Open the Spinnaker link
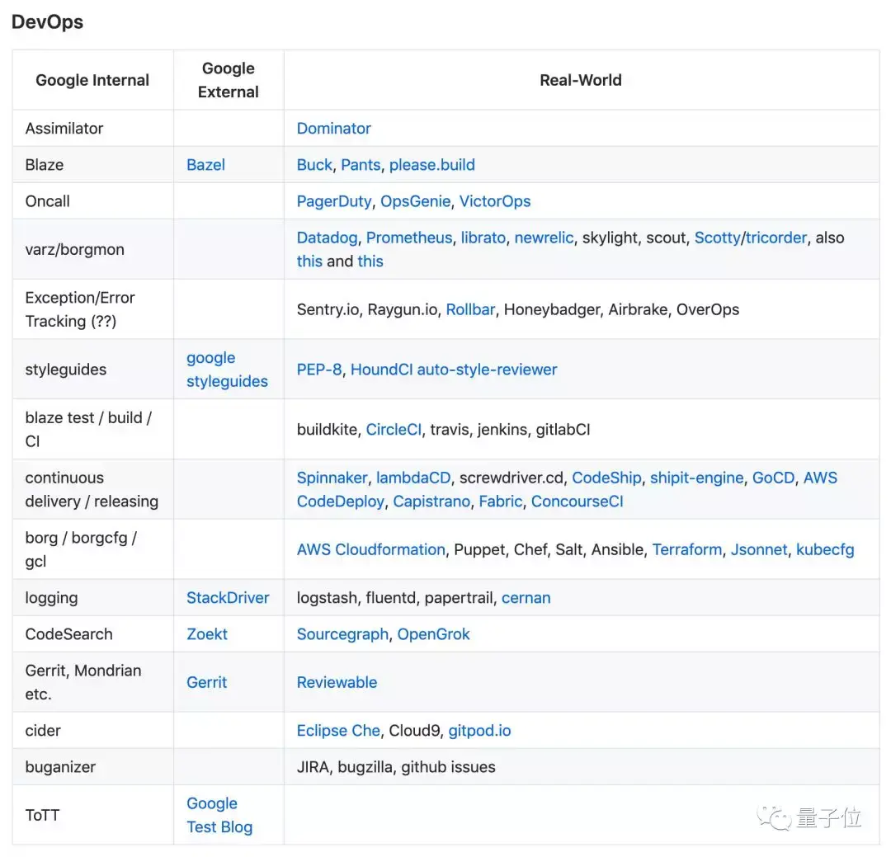891x857 pixels. point(332,478)
